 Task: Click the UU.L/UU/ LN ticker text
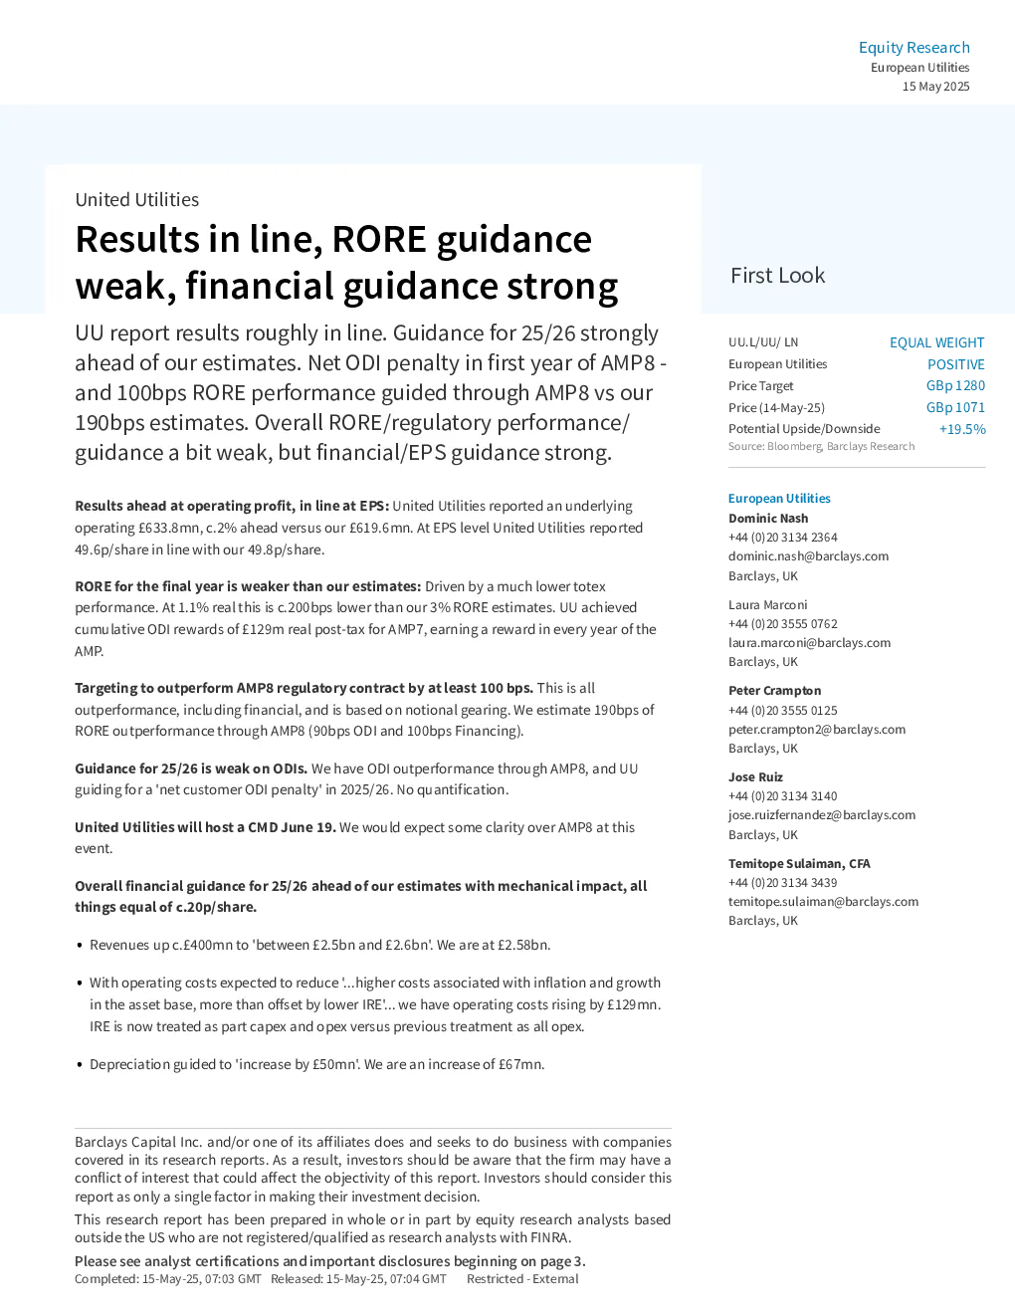pos(763,342)
